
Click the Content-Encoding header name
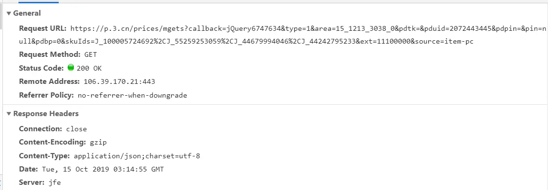coord(51,142)
